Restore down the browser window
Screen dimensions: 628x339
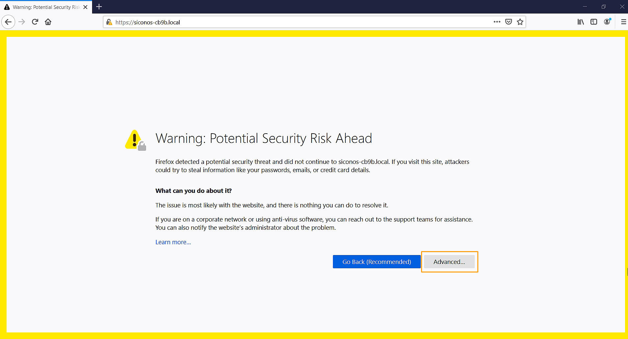coord(603,7)
